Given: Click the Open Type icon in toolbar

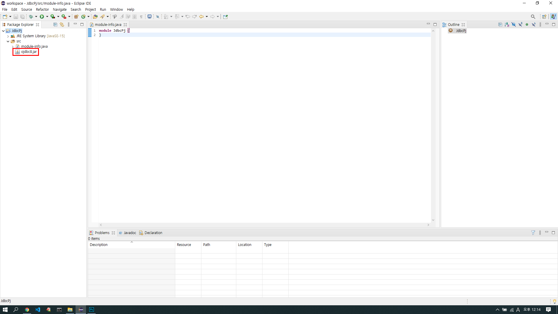Looking at the screenshot, I should coord(95,17).
